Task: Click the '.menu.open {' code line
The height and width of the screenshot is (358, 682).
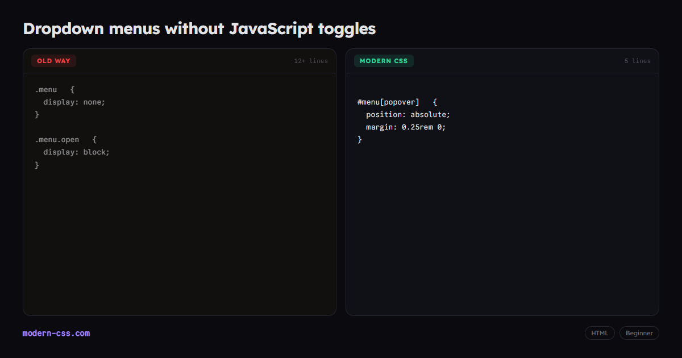Action: (66, 140)
